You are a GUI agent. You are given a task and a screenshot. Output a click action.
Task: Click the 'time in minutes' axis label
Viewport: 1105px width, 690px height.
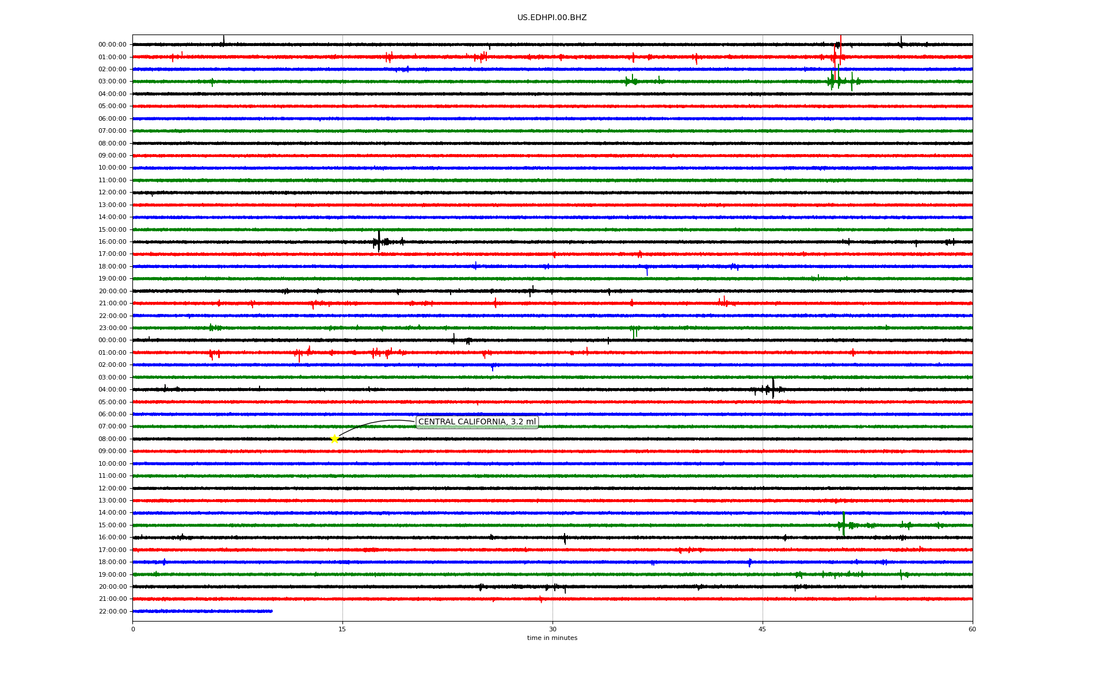[551, 638]
